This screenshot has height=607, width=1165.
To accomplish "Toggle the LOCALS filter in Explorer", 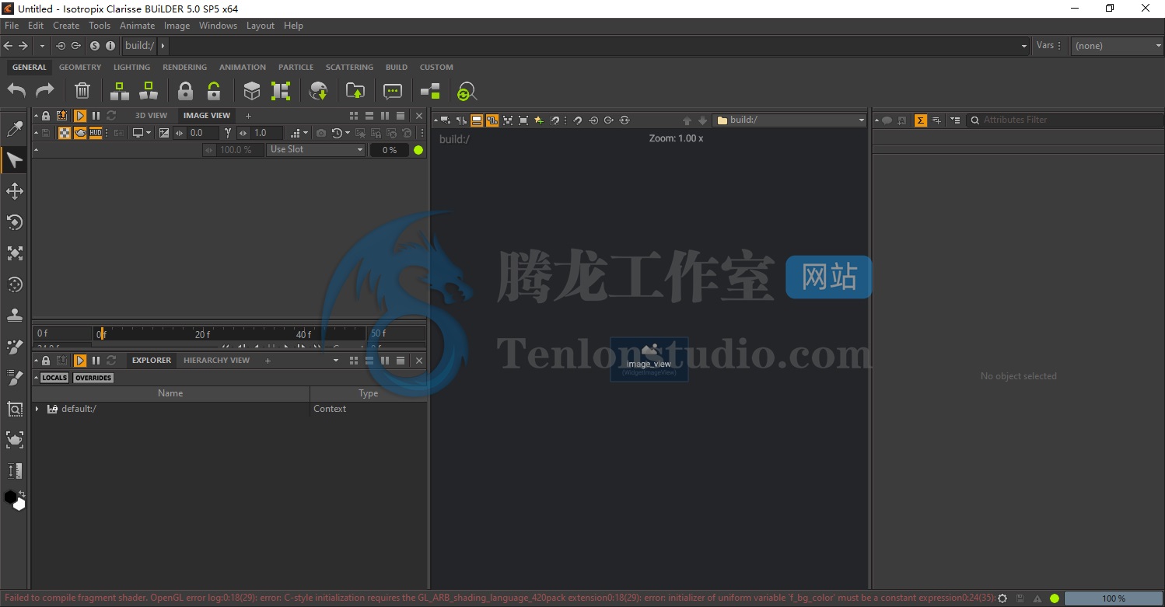I will [54, 378].
